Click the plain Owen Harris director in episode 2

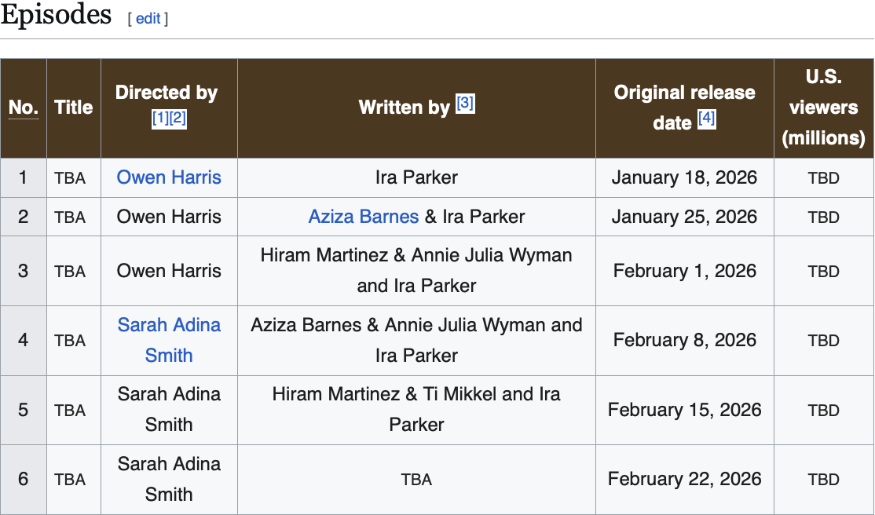coord(169,217)
